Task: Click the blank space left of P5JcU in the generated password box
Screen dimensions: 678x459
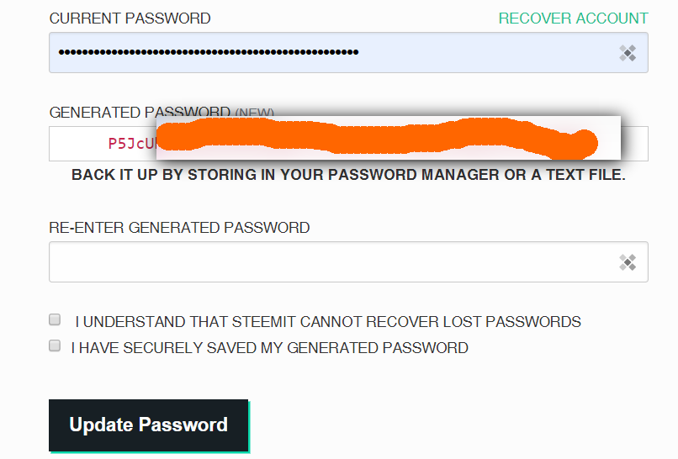Action: click(79, 144)
